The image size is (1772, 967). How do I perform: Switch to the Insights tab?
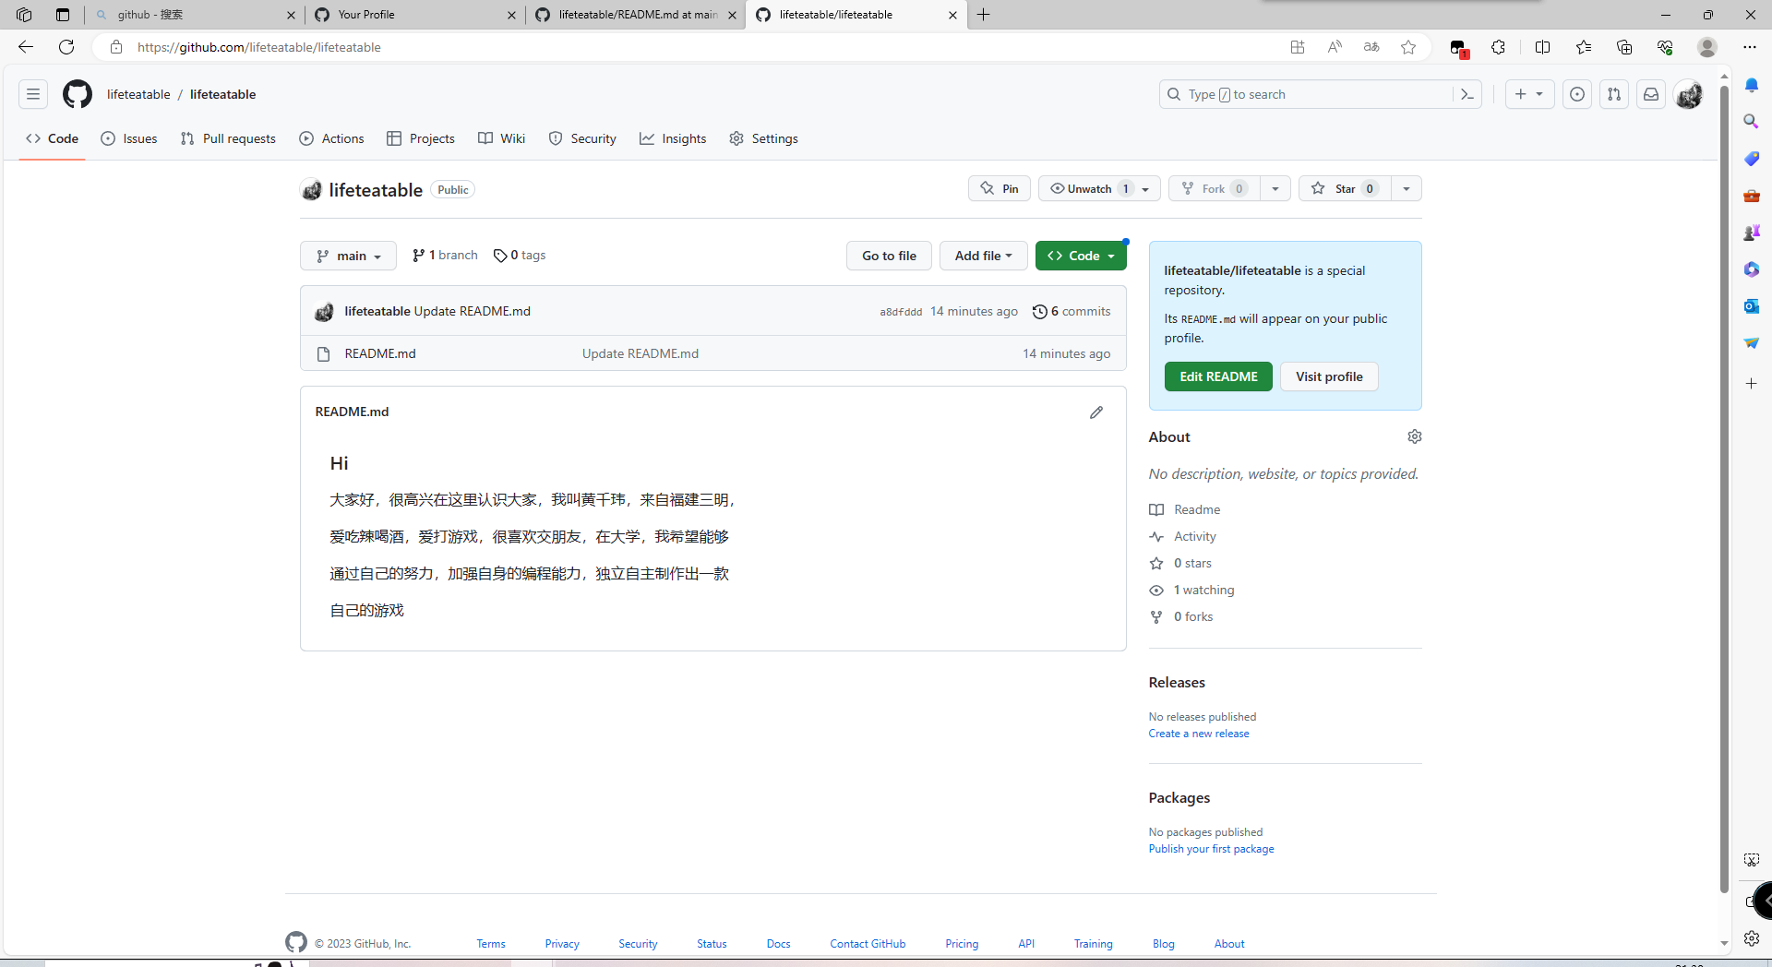(x=673, y=138)
